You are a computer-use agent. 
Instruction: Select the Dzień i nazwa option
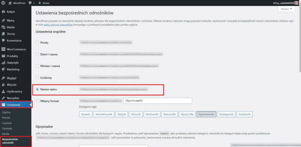(37, 54)
